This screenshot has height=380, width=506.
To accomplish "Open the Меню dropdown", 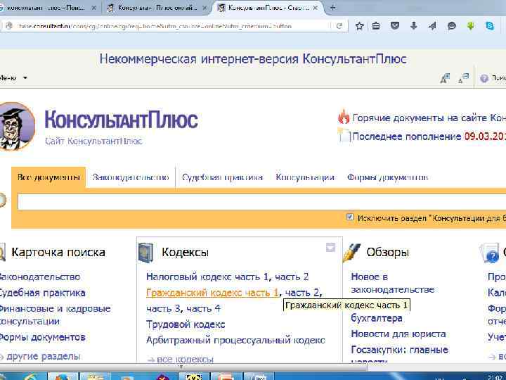I will [13, 78].
